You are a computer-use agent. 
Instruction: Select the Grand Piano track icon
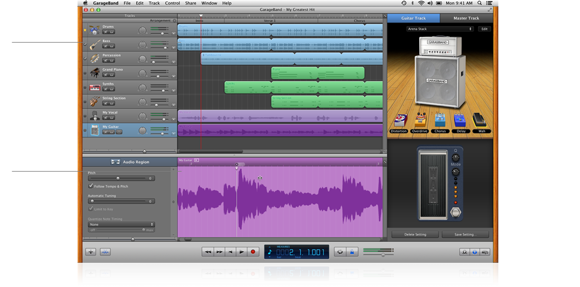95,73
